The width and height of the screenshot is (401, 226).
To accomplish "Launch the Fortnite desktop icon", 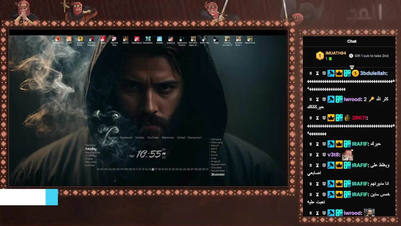I will point(159,40).
